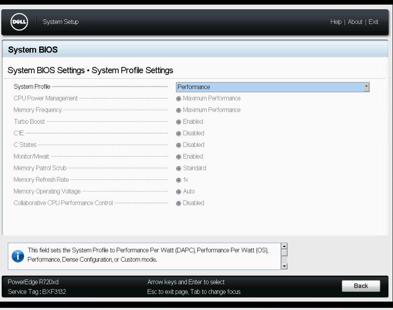This screenshot has width=393, height=310.
Task: Click the Back button
Action: click(x=361, y=286)
